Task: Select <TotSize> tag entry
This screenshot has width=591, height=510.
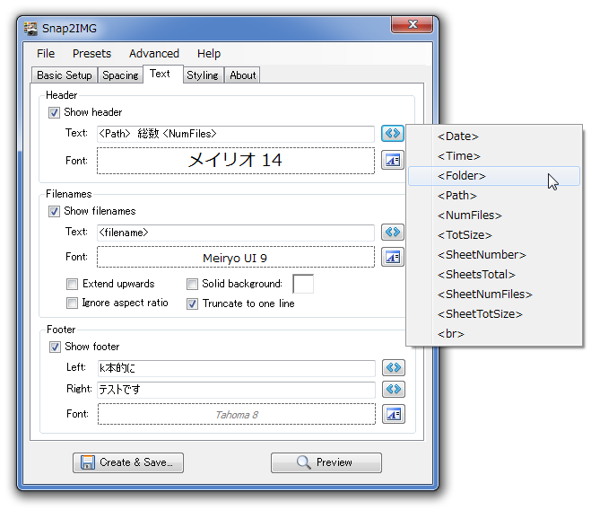Action: point(494,235)
